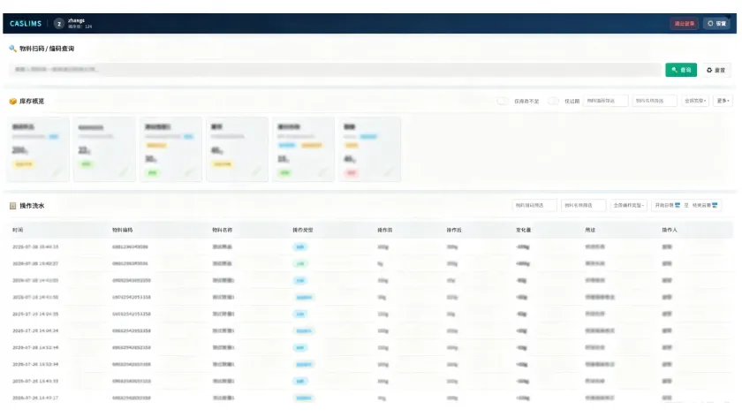Viewport: 742px width, 417px height.
Task: Click the 操作人 column header
Action: [x=670, y=230]
